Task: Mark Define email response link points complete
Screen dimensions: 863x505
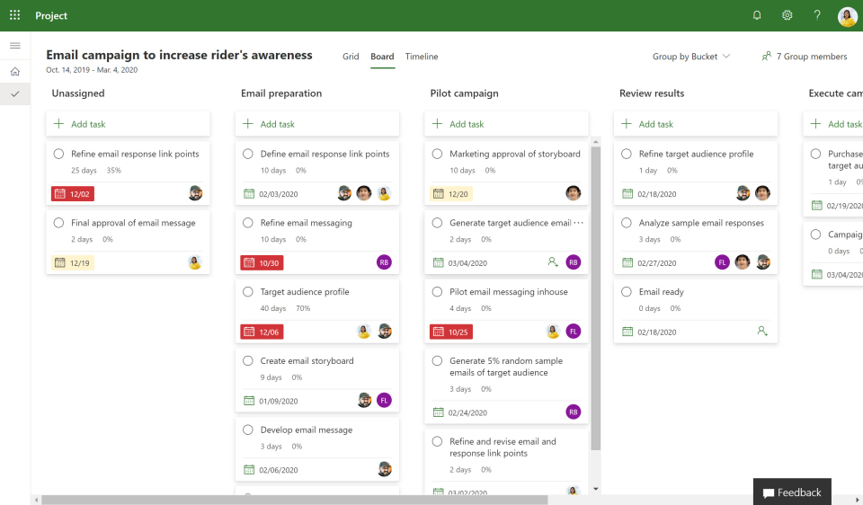Action: coord(248,154)
